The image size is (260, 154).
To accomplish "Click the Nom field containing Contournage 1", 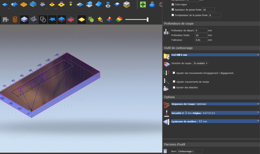I will (190, 151).
